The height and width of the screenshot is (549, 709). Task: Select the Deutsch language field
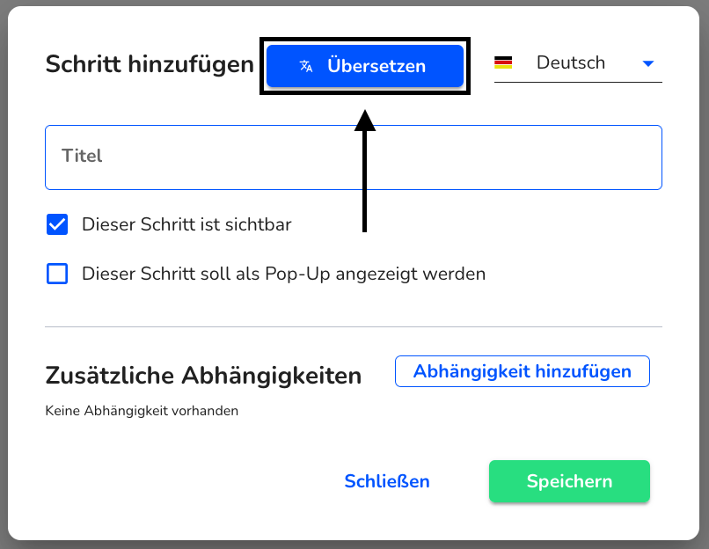click(578, 62)
